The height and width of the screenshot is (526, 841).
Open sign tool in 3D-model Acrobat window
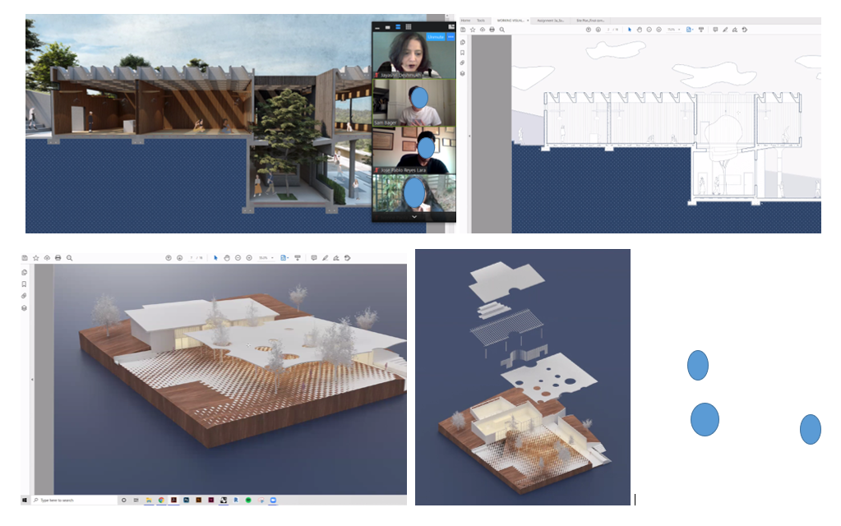tap(336, 258)
